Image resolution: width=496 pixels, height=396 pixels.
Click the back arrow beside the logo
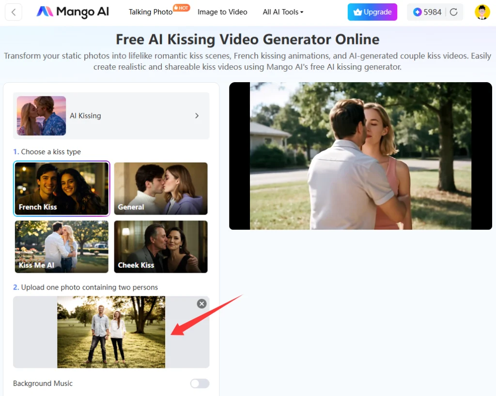[x=13, y=12]
